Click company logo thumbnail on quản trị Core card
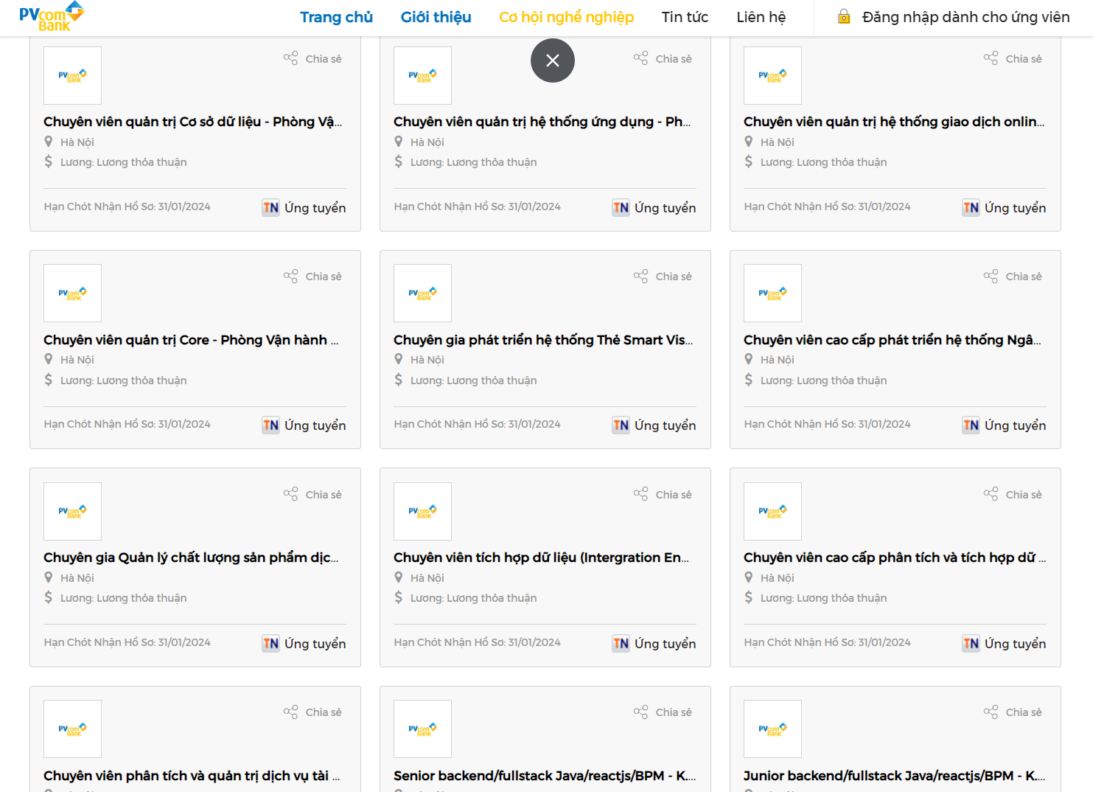 pos(72,293)
